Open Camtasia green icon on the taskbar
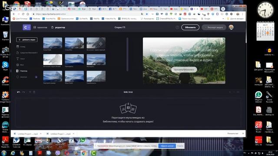This screenshot has width=278, height=156. click(93, 153)
